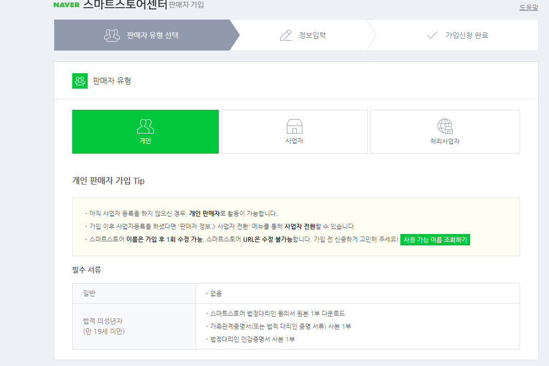Image resolution: width=549 pixels, height=366 pixels.
Task: Click the 사업자 storefront icon
Action: tap(295, 126)
